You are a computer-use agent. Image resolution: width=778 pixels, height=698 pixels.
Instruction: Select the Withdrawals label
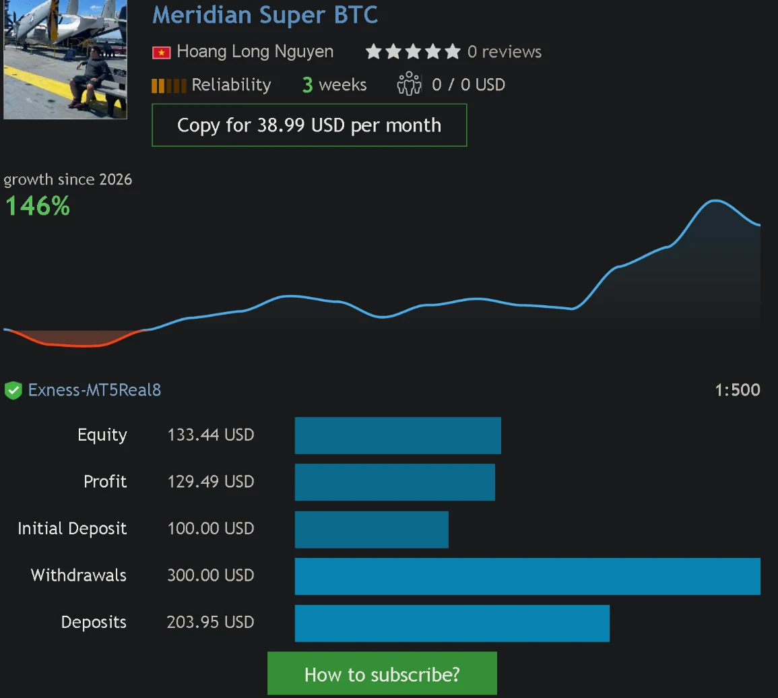[79, 575]
